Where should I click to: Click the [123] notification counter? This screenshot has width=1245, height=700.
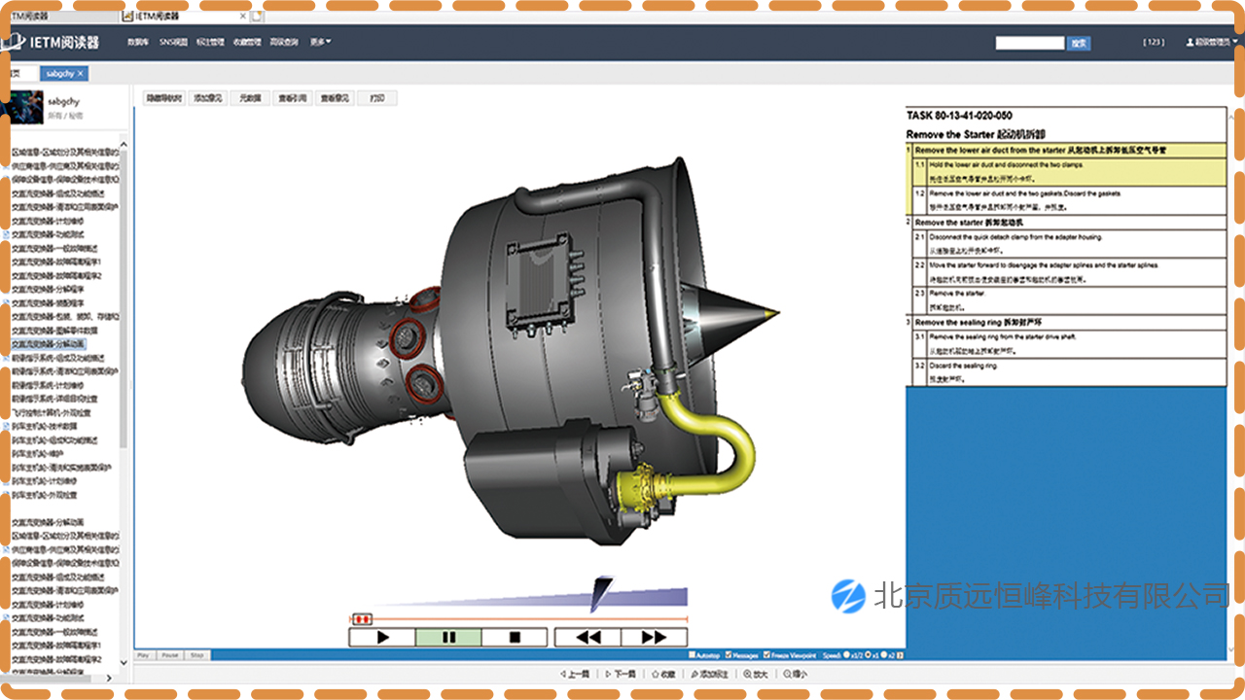[x=1153, y=43]
